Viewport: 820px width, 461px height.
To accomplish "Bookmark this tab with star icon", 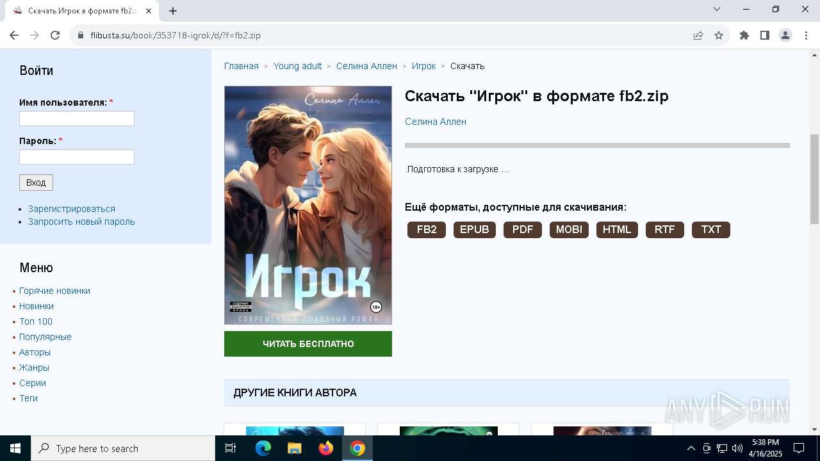I will click(x=719, y=35).
